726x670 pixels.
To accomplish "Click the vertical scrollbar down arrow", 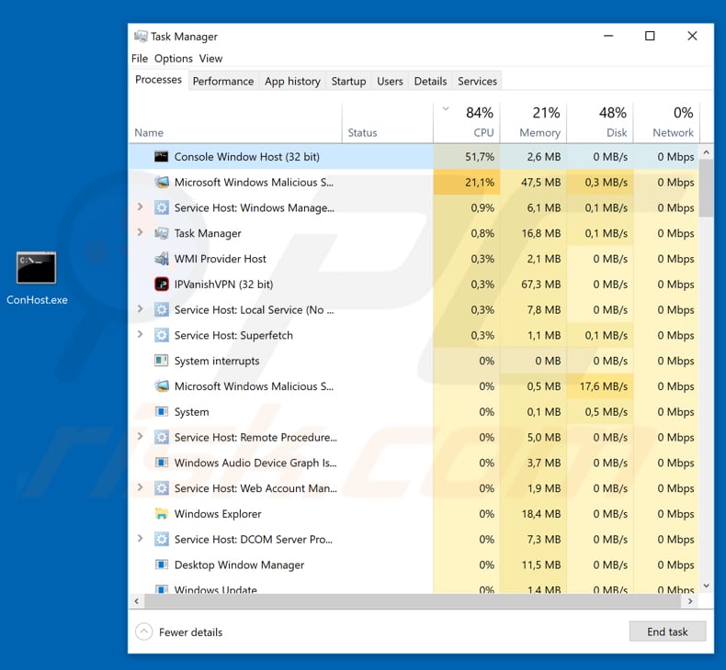I will point(706,586).
